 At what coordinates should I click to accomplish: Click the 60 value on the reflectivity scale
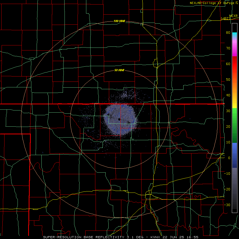pyautogui.click(x=228, y=64)
